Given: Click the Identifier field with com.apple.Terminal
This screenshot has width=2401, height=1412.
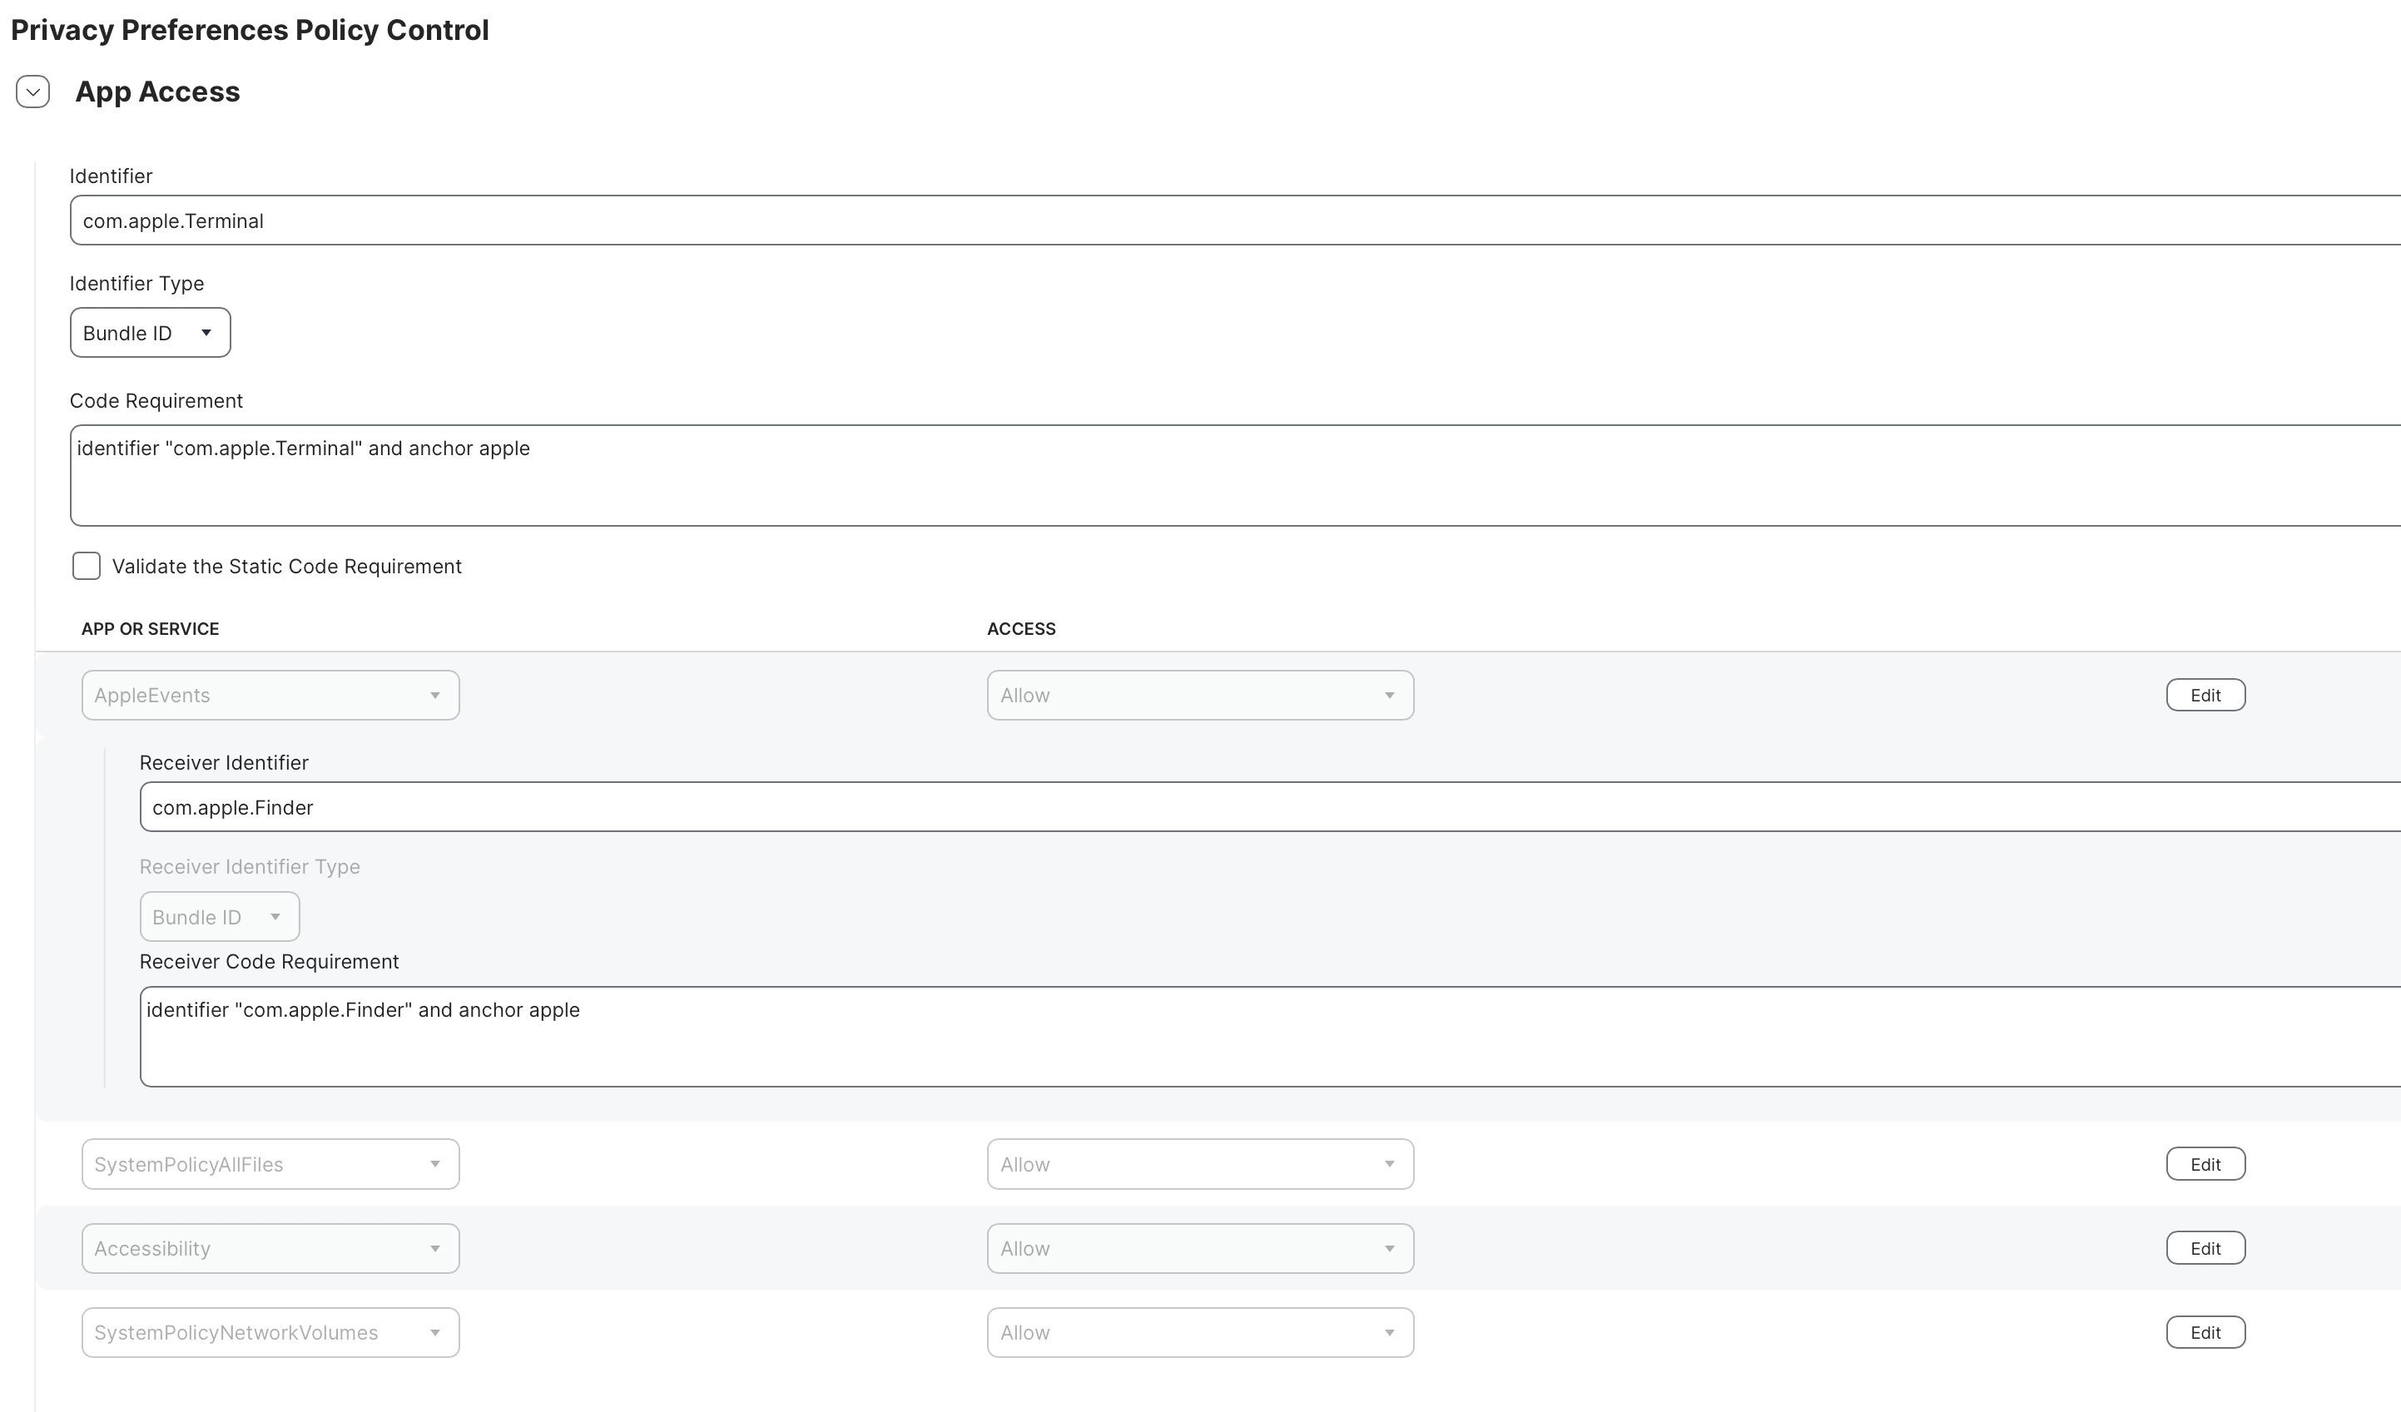Looking at the screenshot, I should pos(1235,220).
